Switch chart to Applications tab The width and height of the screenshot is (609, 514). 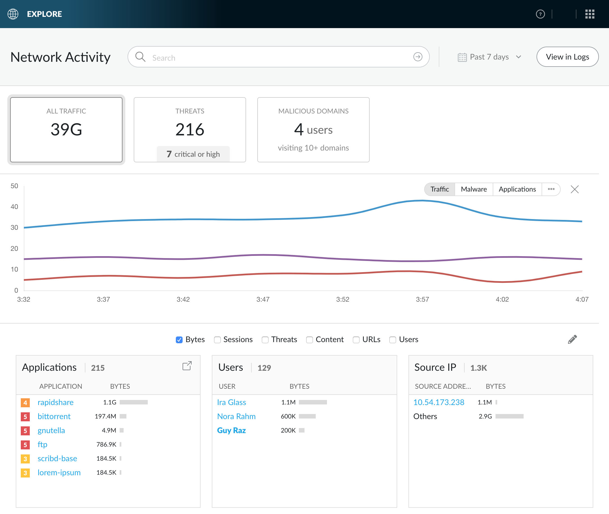[517, 189]
